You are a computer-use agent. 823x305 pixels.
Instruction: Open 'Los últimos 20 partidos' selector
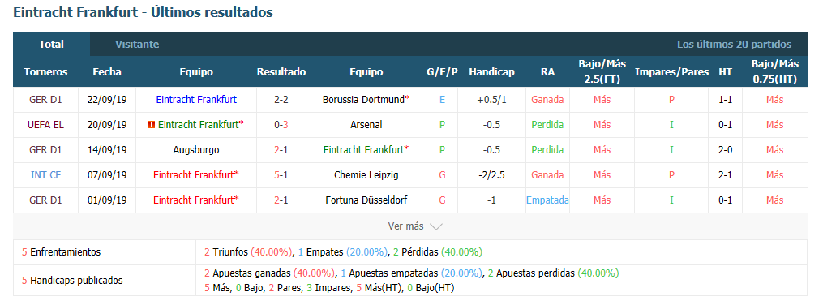tap(734, 45)
